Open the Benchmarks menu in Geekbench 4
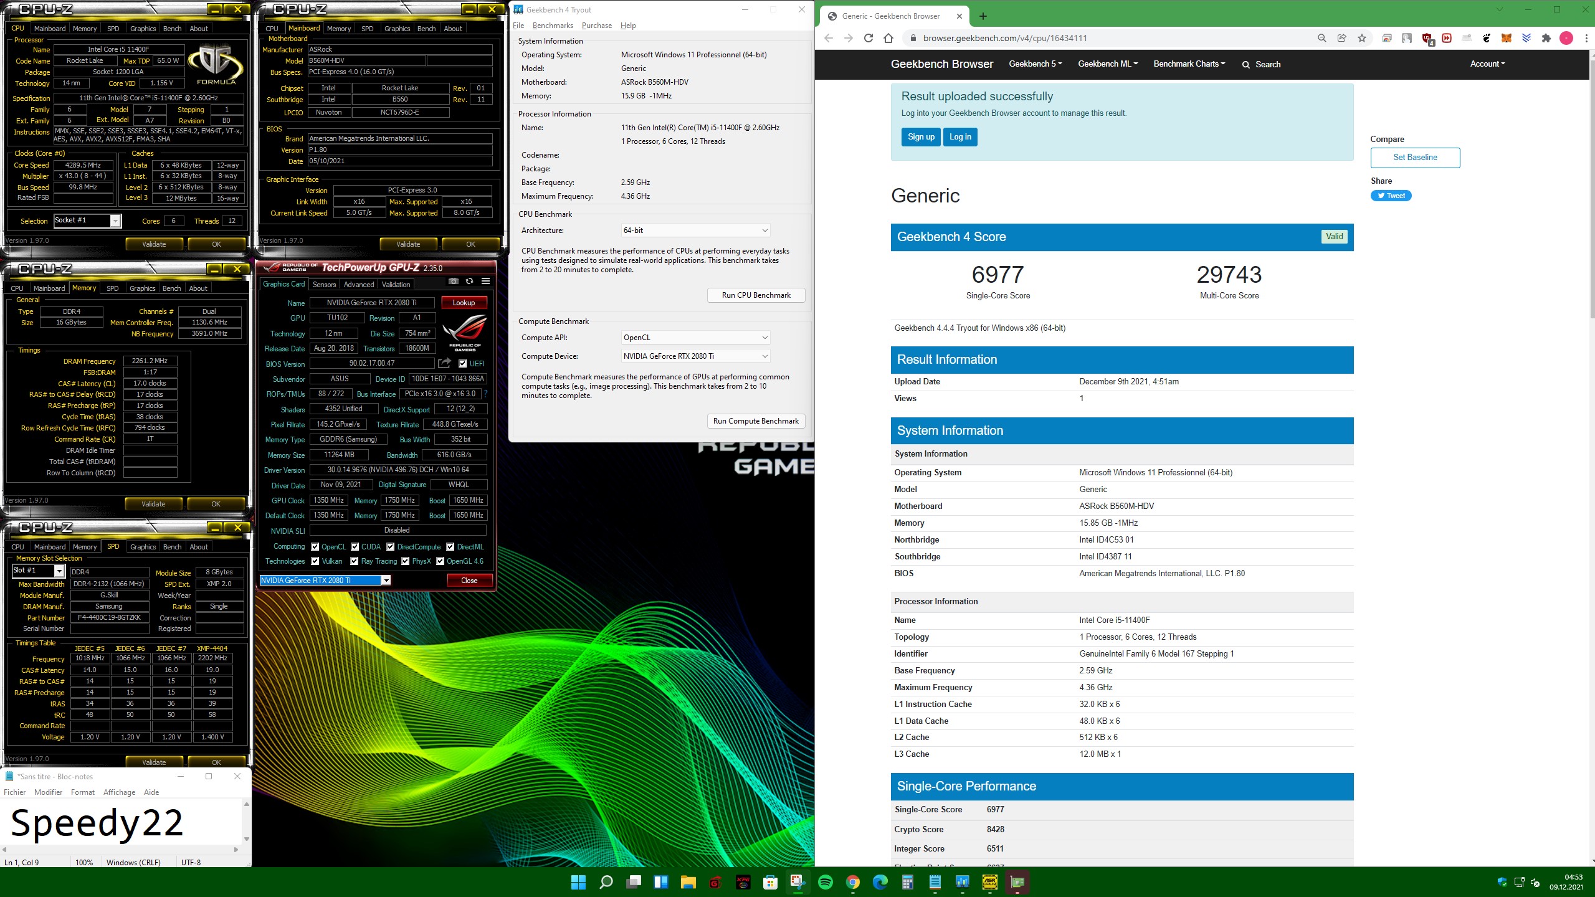 tap(553, 26)
